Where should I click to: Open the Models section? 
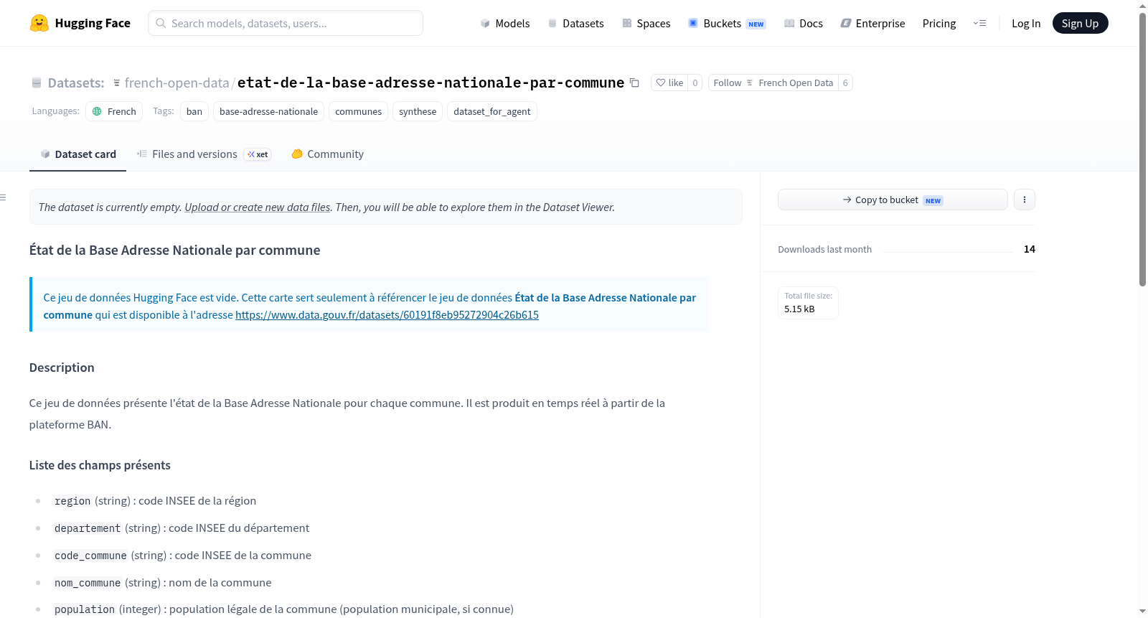pos(505,23)
